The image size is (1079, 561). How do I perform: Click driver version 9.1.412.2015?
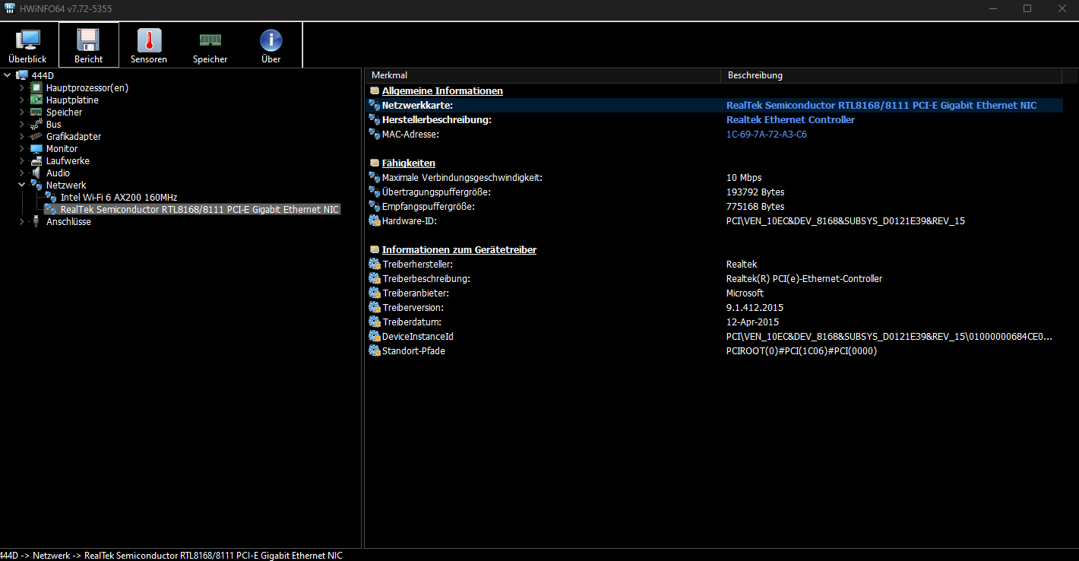[x=755, y=307]
